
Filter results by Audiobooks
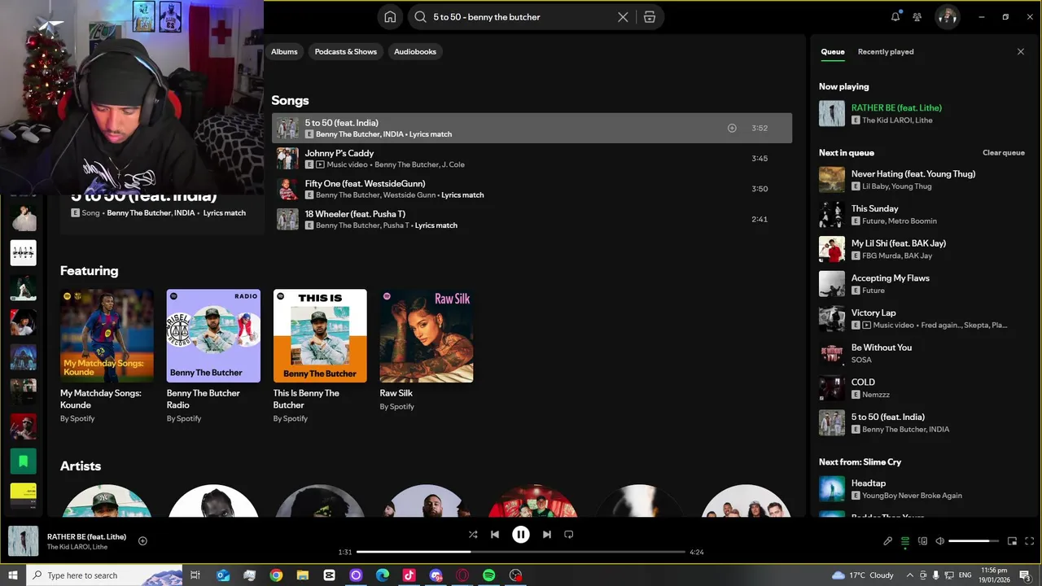415,51
